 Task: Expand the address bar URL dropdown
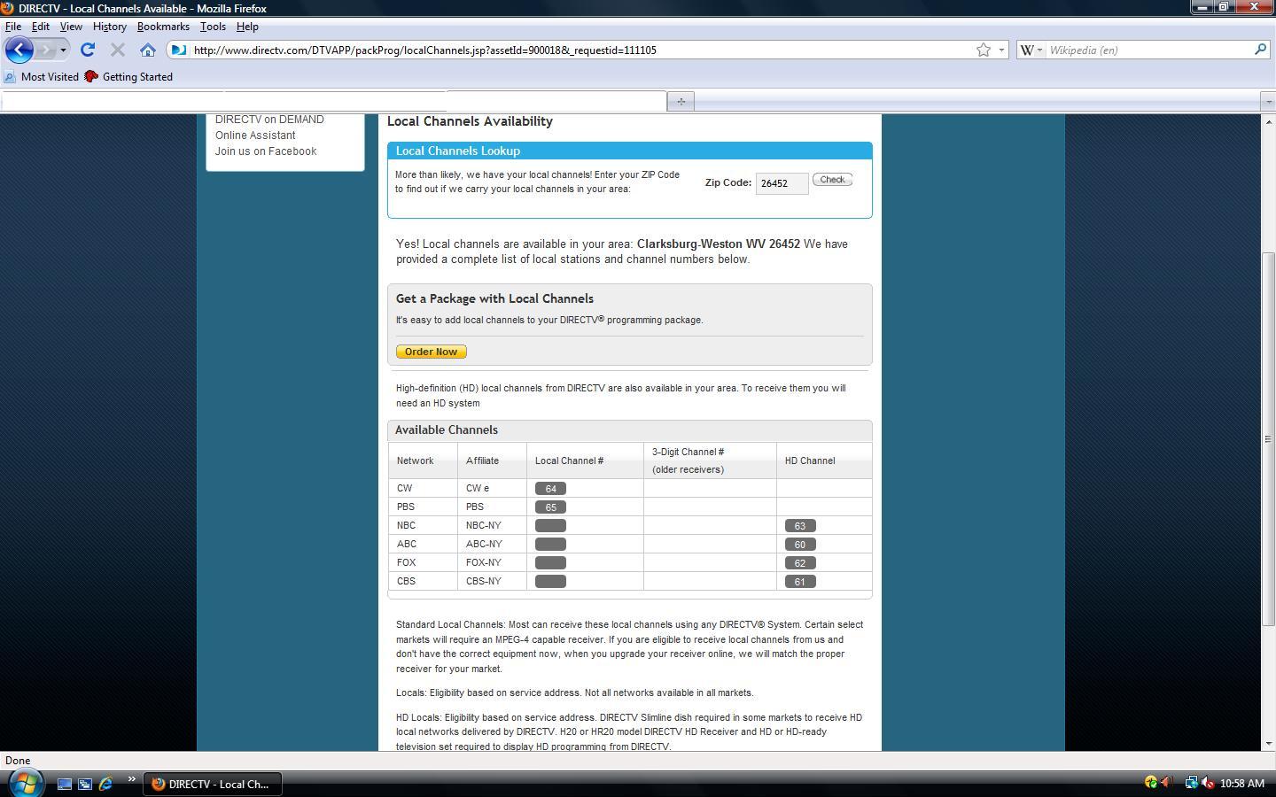pyautogui.click(x=1001, y=50)
